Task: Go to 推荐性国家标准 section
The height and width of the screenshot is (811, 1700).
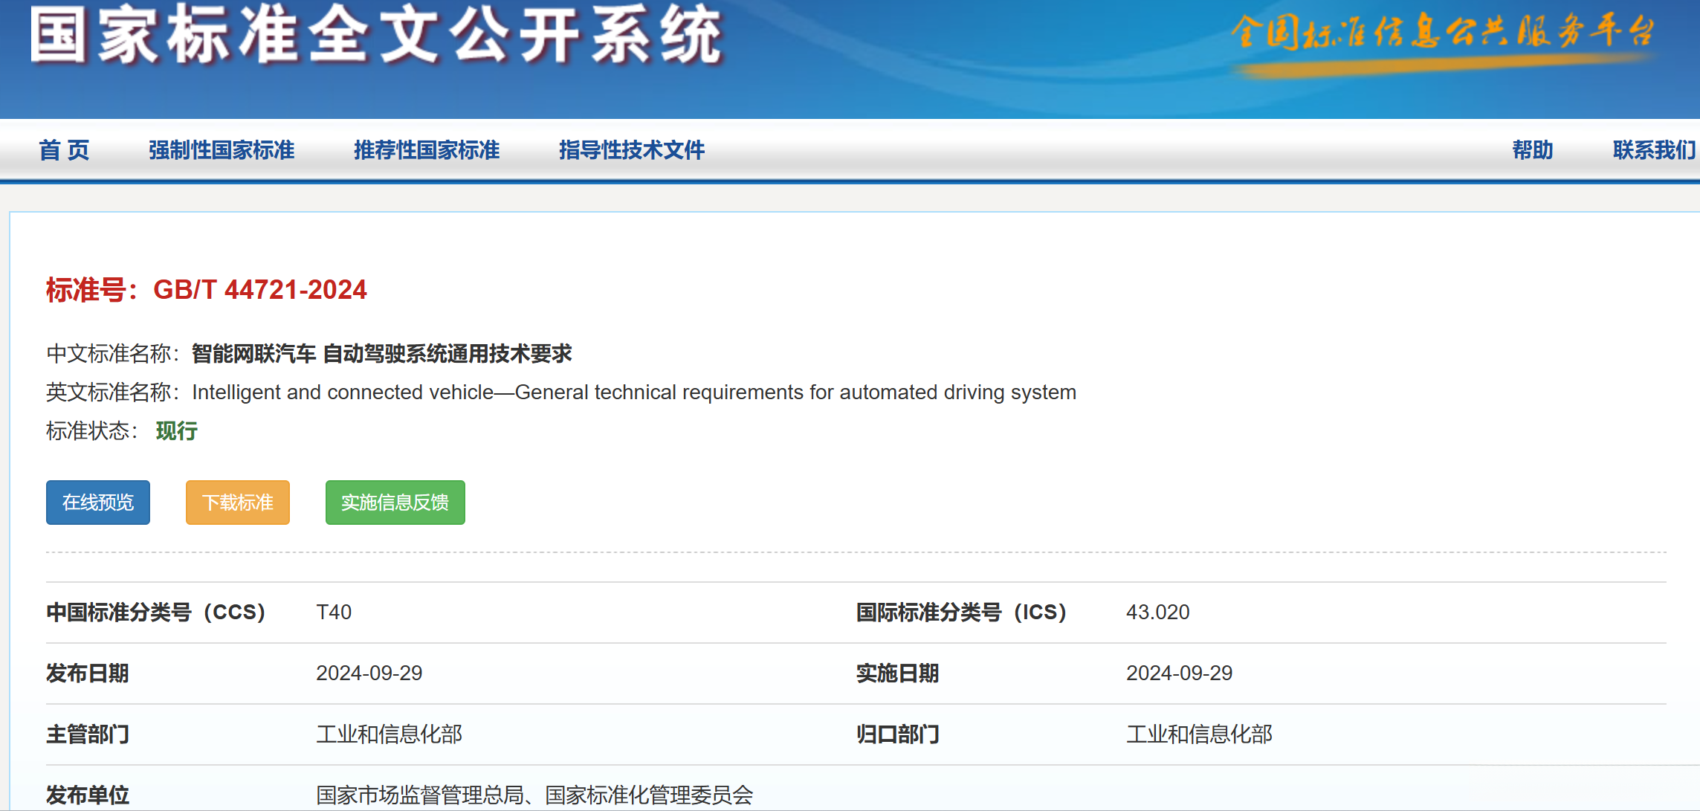Action: coord(427,150)
